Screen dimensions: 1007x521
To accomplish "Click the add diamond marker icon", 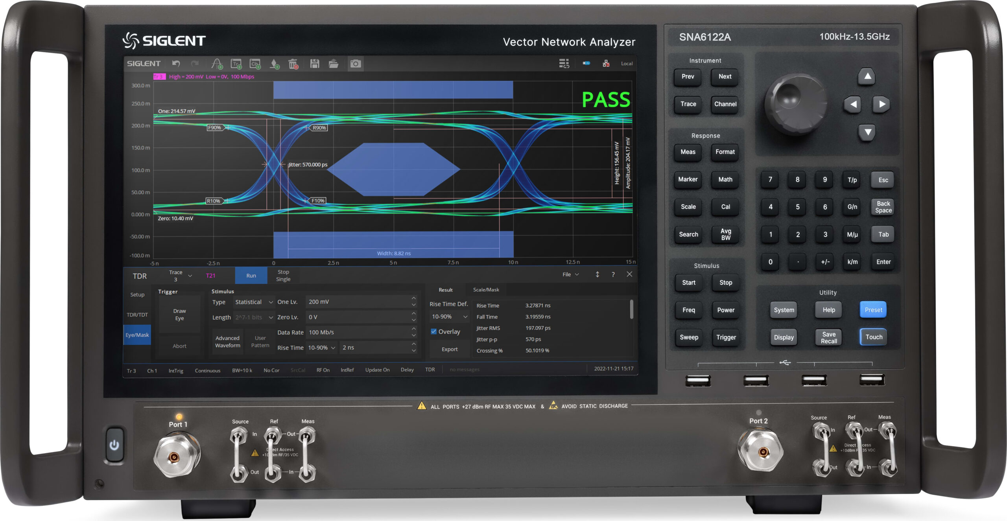I will [275, 64].
